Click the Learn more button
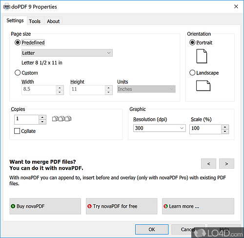 click(198, 206)
